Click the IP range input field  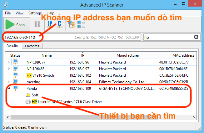click(72, 37)
